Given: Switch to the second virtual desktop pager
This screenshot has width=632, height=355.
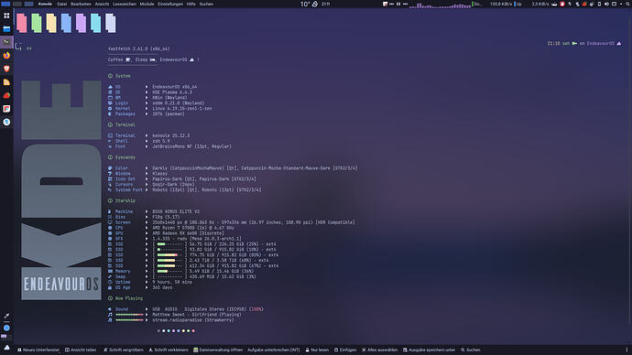Looking at the screenshot, I should [x=16, y=4].
